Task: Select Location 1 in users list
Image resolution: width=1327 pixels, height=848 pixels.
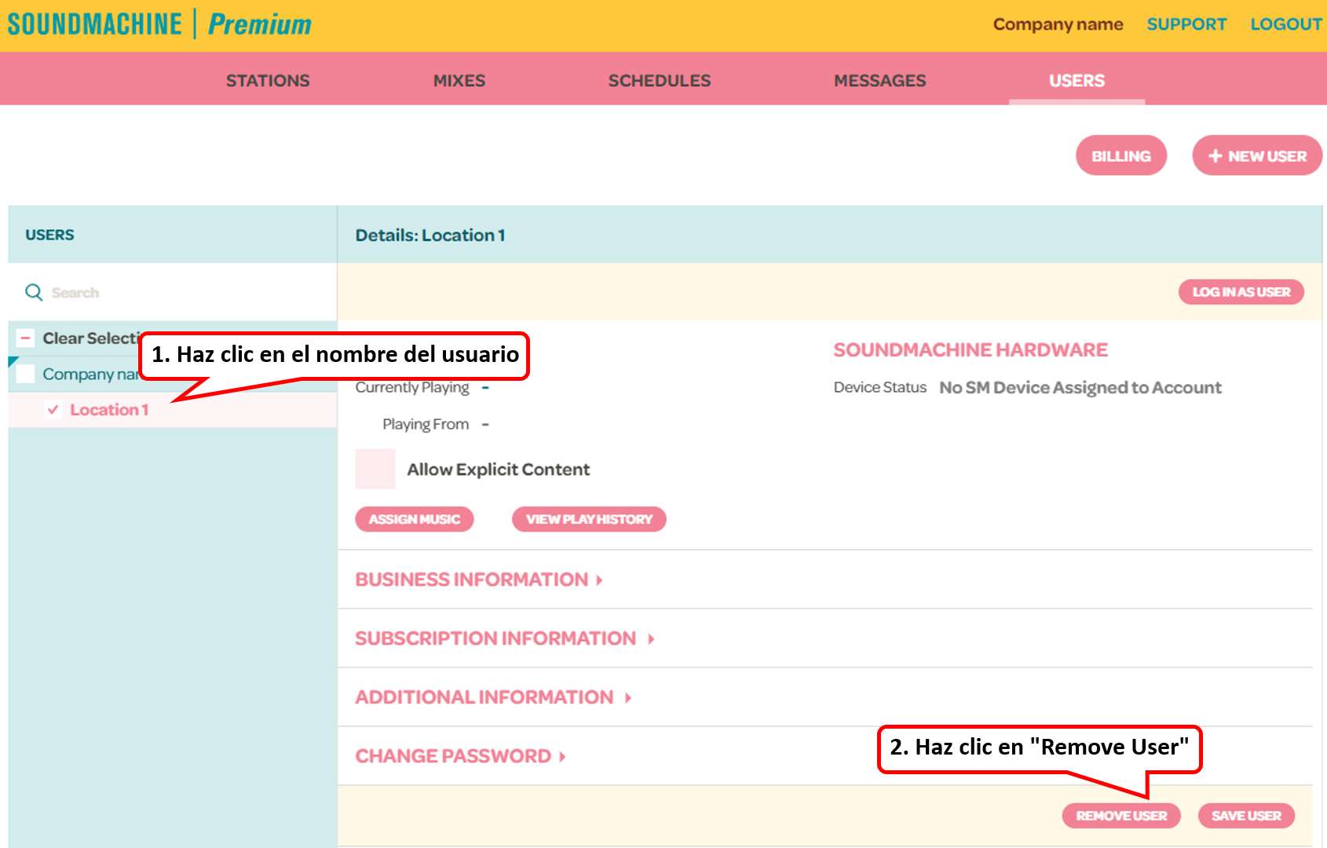Action: pos(109,410)
